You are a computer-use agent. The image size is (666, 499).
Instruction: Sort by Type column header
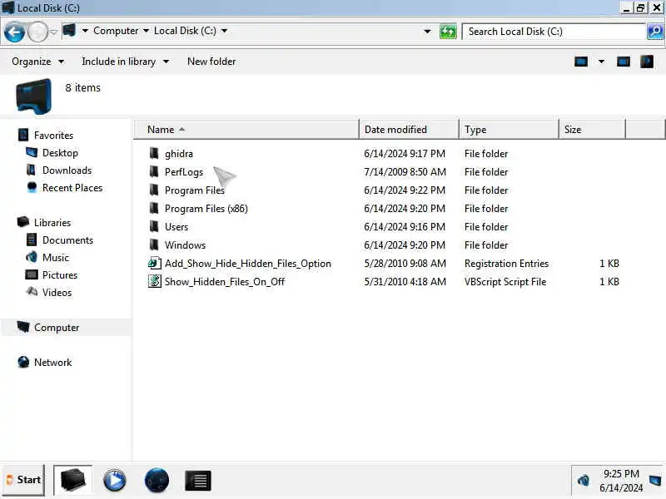[509, 130]
